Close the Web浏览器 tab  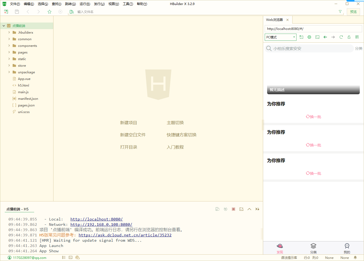[x=287, y=20]
